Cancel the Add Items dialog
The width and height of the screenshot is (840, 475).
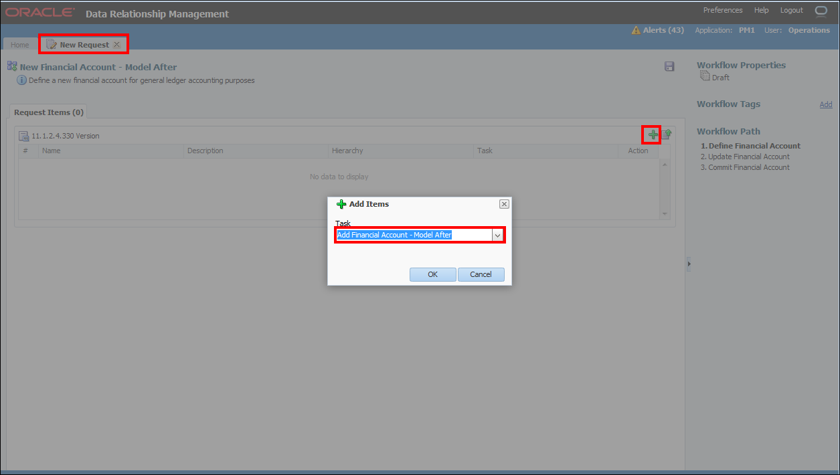point(481,274)
